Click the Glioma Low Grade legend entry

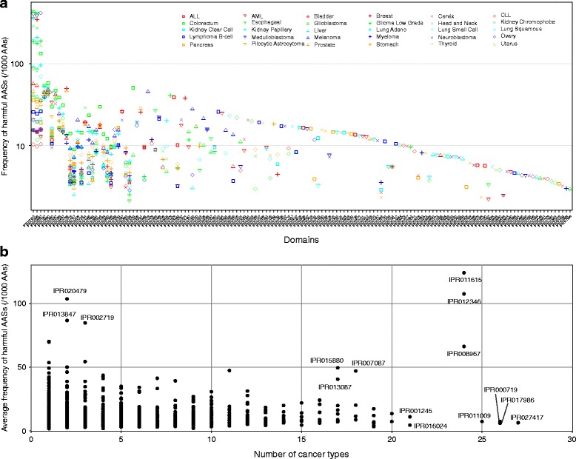[x=395, y=23]
